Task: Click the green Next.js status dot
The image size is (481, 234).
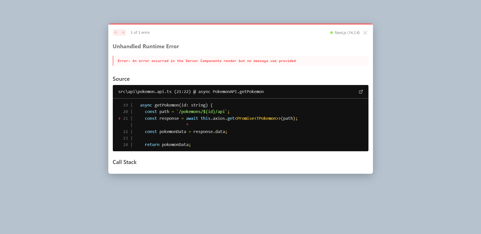Action: [331, 33]
